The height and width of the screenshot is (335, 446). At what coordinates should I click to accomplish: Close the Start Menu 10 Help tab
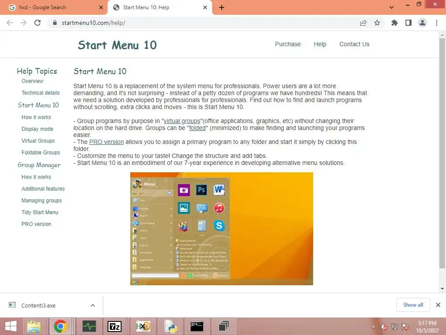point(205,7)
